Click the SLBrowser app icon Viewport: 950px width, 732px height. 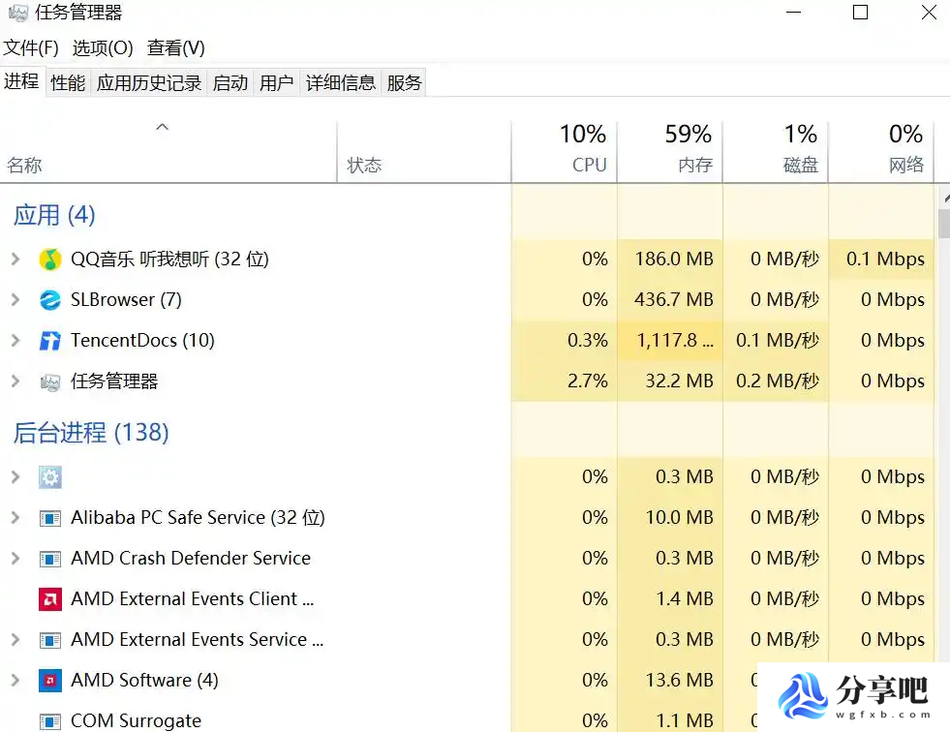(x=50, y=300)
